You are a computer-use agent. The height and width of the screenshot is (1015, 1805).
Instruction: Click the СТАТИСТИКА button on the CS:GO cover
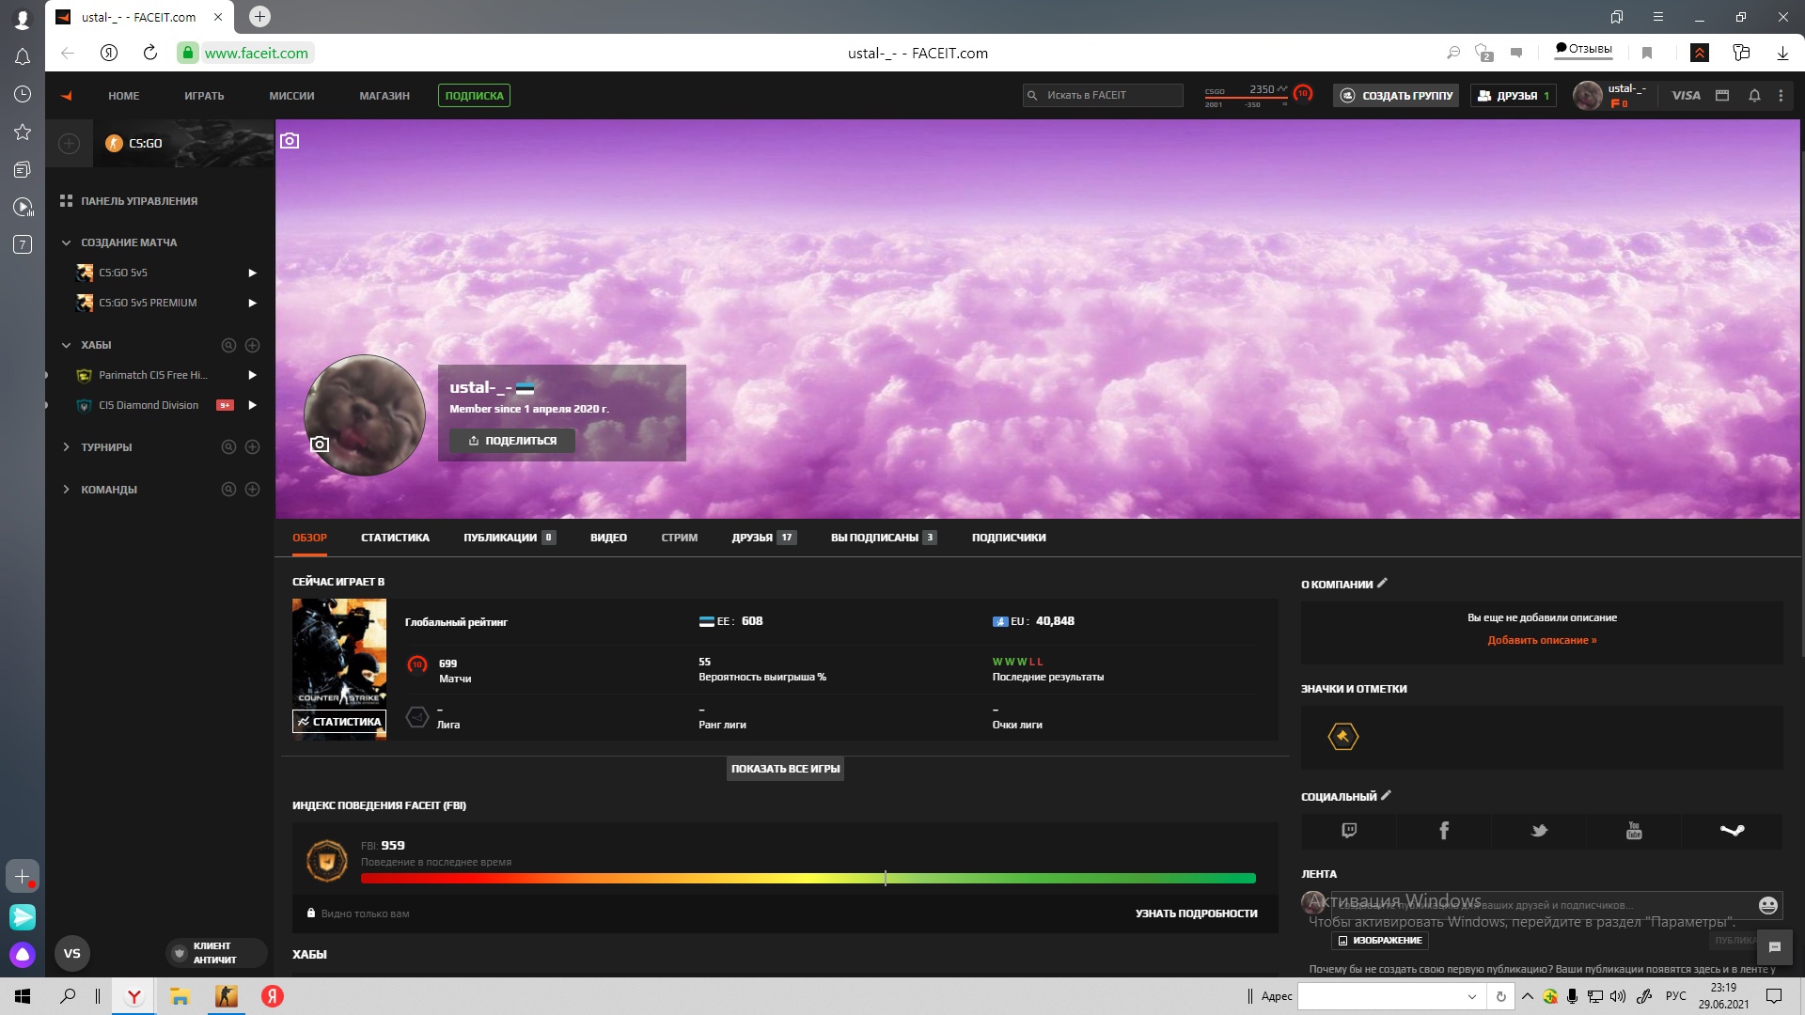pos(339,722)
